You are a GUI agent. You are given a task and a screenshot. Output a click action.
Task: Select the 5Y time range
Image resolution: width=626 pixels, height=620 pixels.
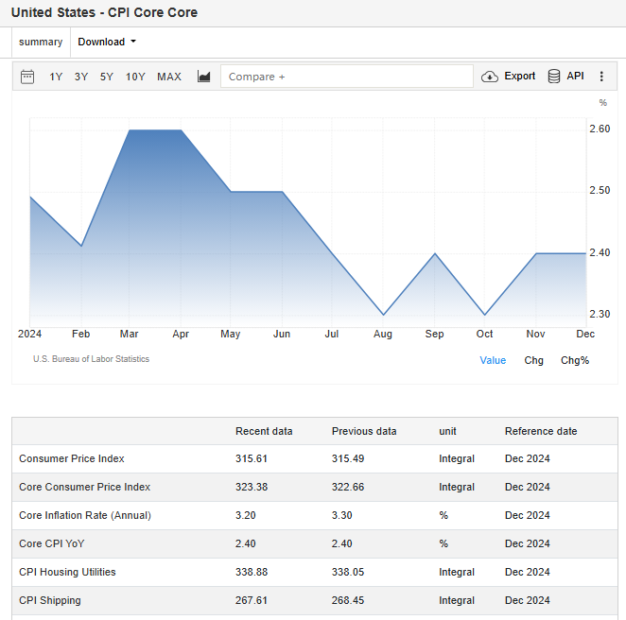[x=107, y=77]
